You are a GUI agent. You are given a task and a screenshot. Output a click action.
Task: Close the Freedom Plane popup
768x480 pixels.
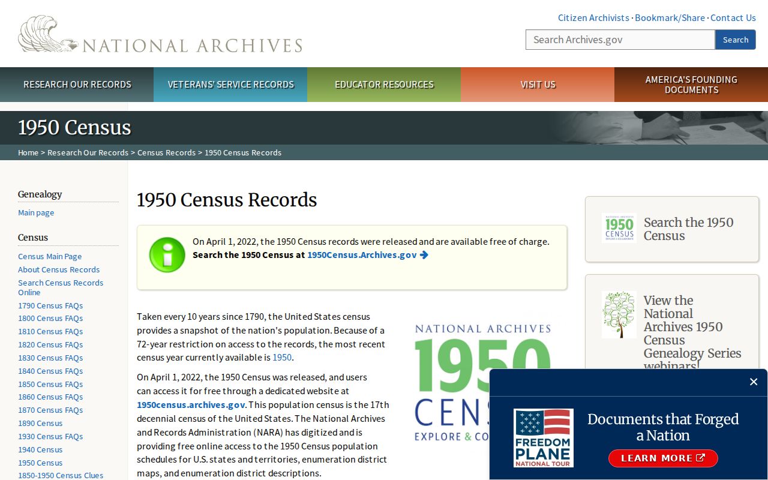(754, 382)
